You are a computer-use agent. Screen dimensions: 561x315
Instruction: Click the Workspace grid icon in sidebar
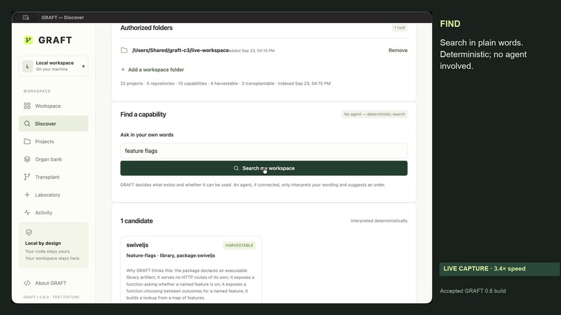pos(27,106)
